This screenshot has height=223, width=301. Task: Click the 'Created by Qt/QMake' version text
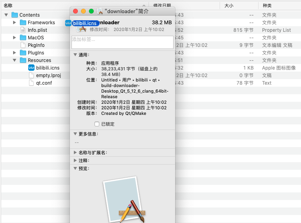click(x=123, y=113)
